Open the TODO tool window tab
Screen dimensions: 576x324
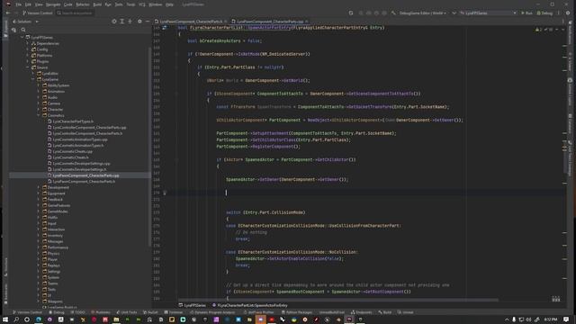tap(77, 312)
